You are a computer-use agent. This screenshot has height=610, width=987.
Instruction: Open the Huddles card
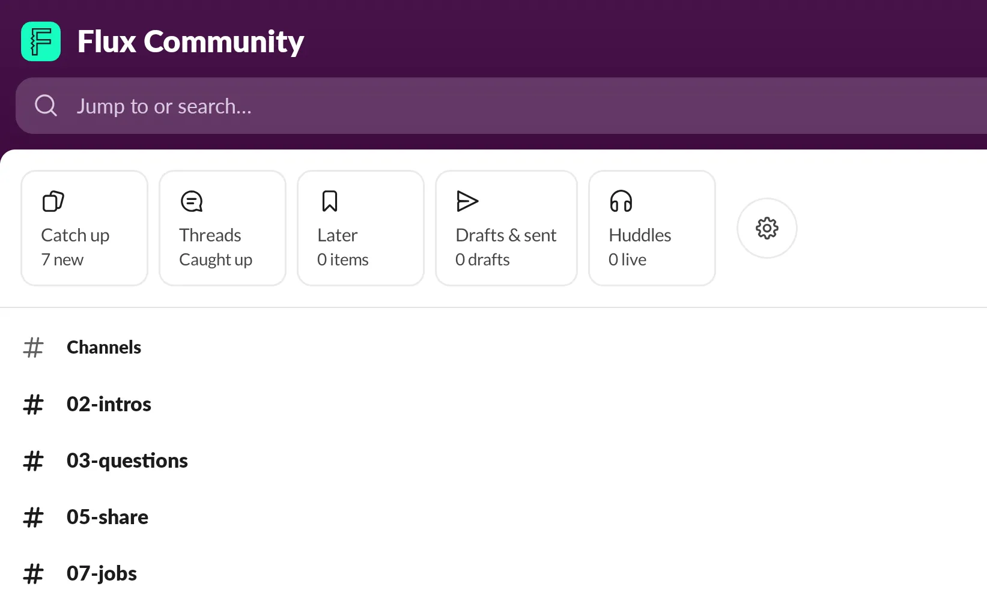pos(652,228)
